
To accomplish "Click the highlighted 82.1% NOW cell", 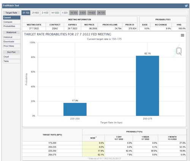I will (93, 155).
